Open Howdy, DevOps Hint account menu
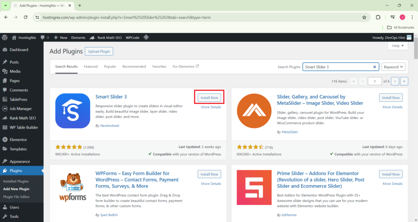 (x=392, y=38)
